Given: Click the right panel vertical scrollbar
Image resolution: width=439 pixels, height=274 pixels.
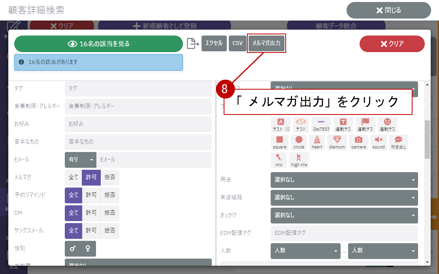Looking at the screenshot, I should (427, 139).
